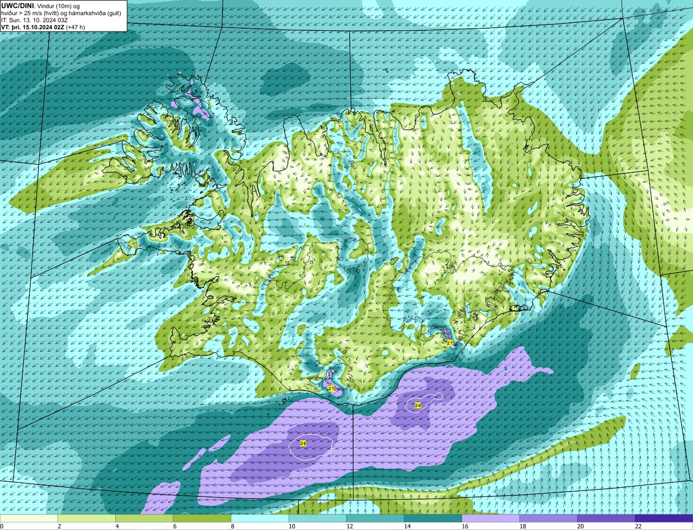693x530 pixels.
Task: Click the '0' tick label on the color scale
Action: (x=2, y=526)
